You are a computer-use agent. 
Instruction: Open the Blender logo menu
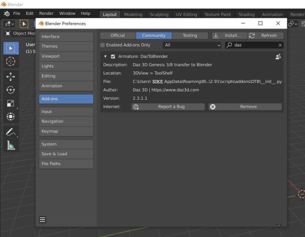click(7, 14)
